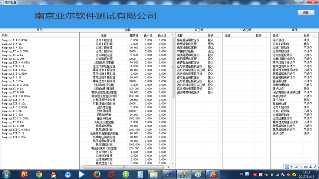Image resolution: width=319 pixels, height=179 pixels.
Task: Open the Paint palette taskbar icon
Action: 198,174
